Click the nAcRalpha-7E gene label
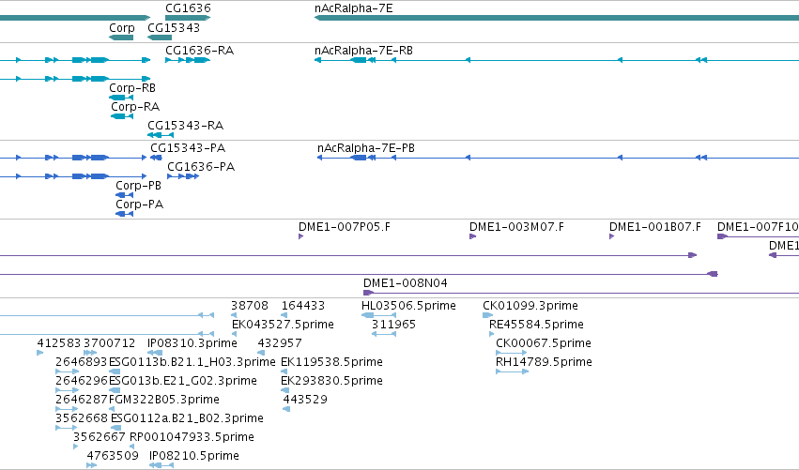Image resolution: width=799 pixels, height=470 pixels. pos(354,8)
